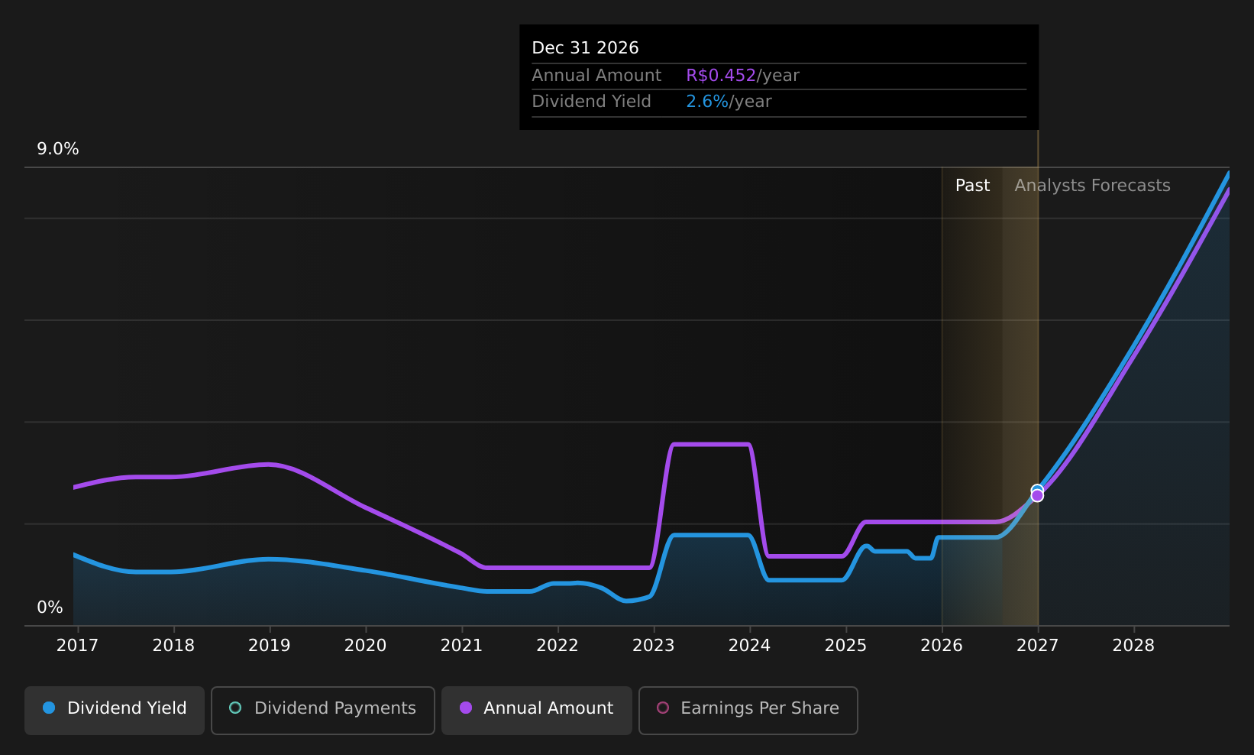Click the Analysts Forecasts label
This screenshot has width=1254, height=755.
point(1092,186)
